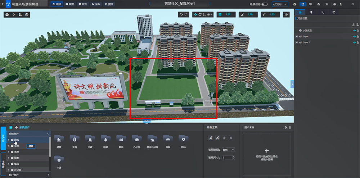Click the 坐标 button in top bar
360x178 pixels.
[96, 4]
